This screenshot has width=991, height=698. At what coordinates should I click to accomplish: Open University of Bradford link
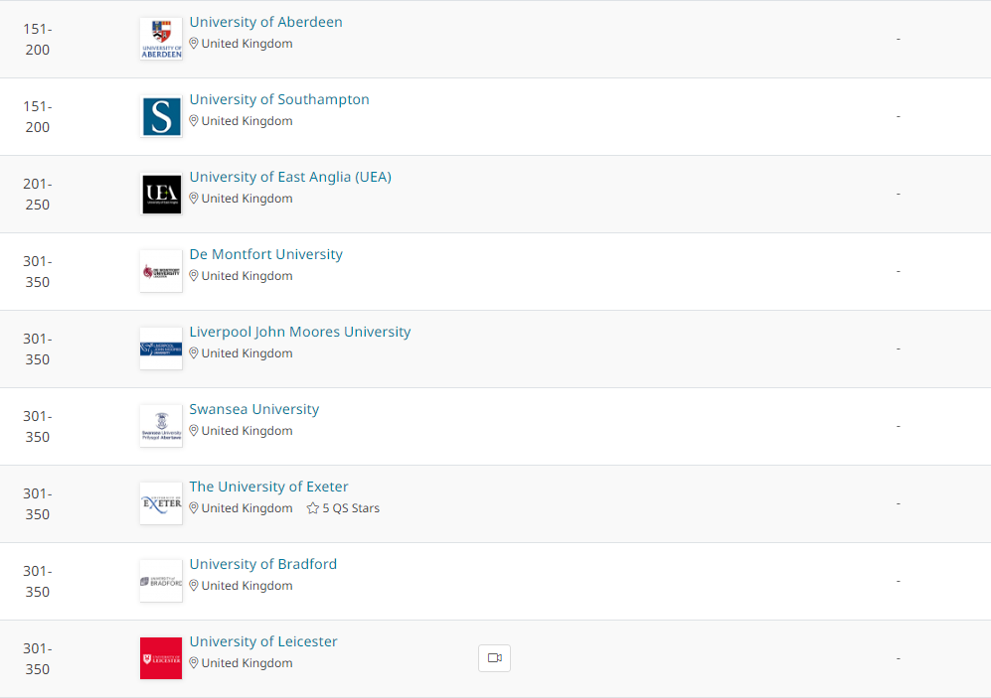263,564
